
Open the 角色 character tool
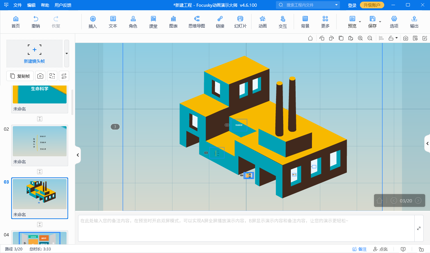133,22
